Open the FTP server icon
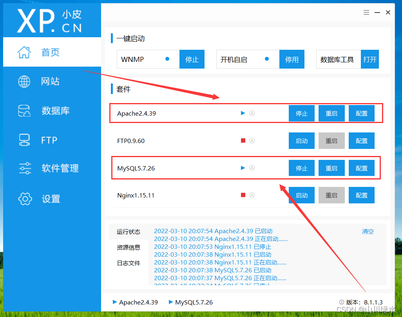 coord(24,140)
